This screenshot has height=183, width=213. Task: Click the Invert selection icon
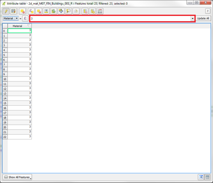click(x=54, y=11)
